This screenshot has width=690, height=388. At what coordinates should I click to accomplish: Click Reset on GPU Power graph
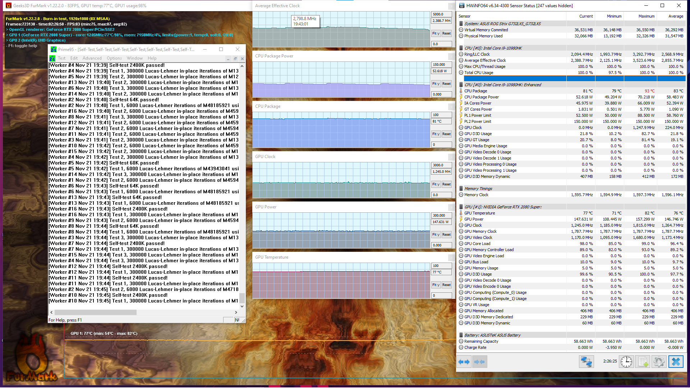click(x=446, y=235)
